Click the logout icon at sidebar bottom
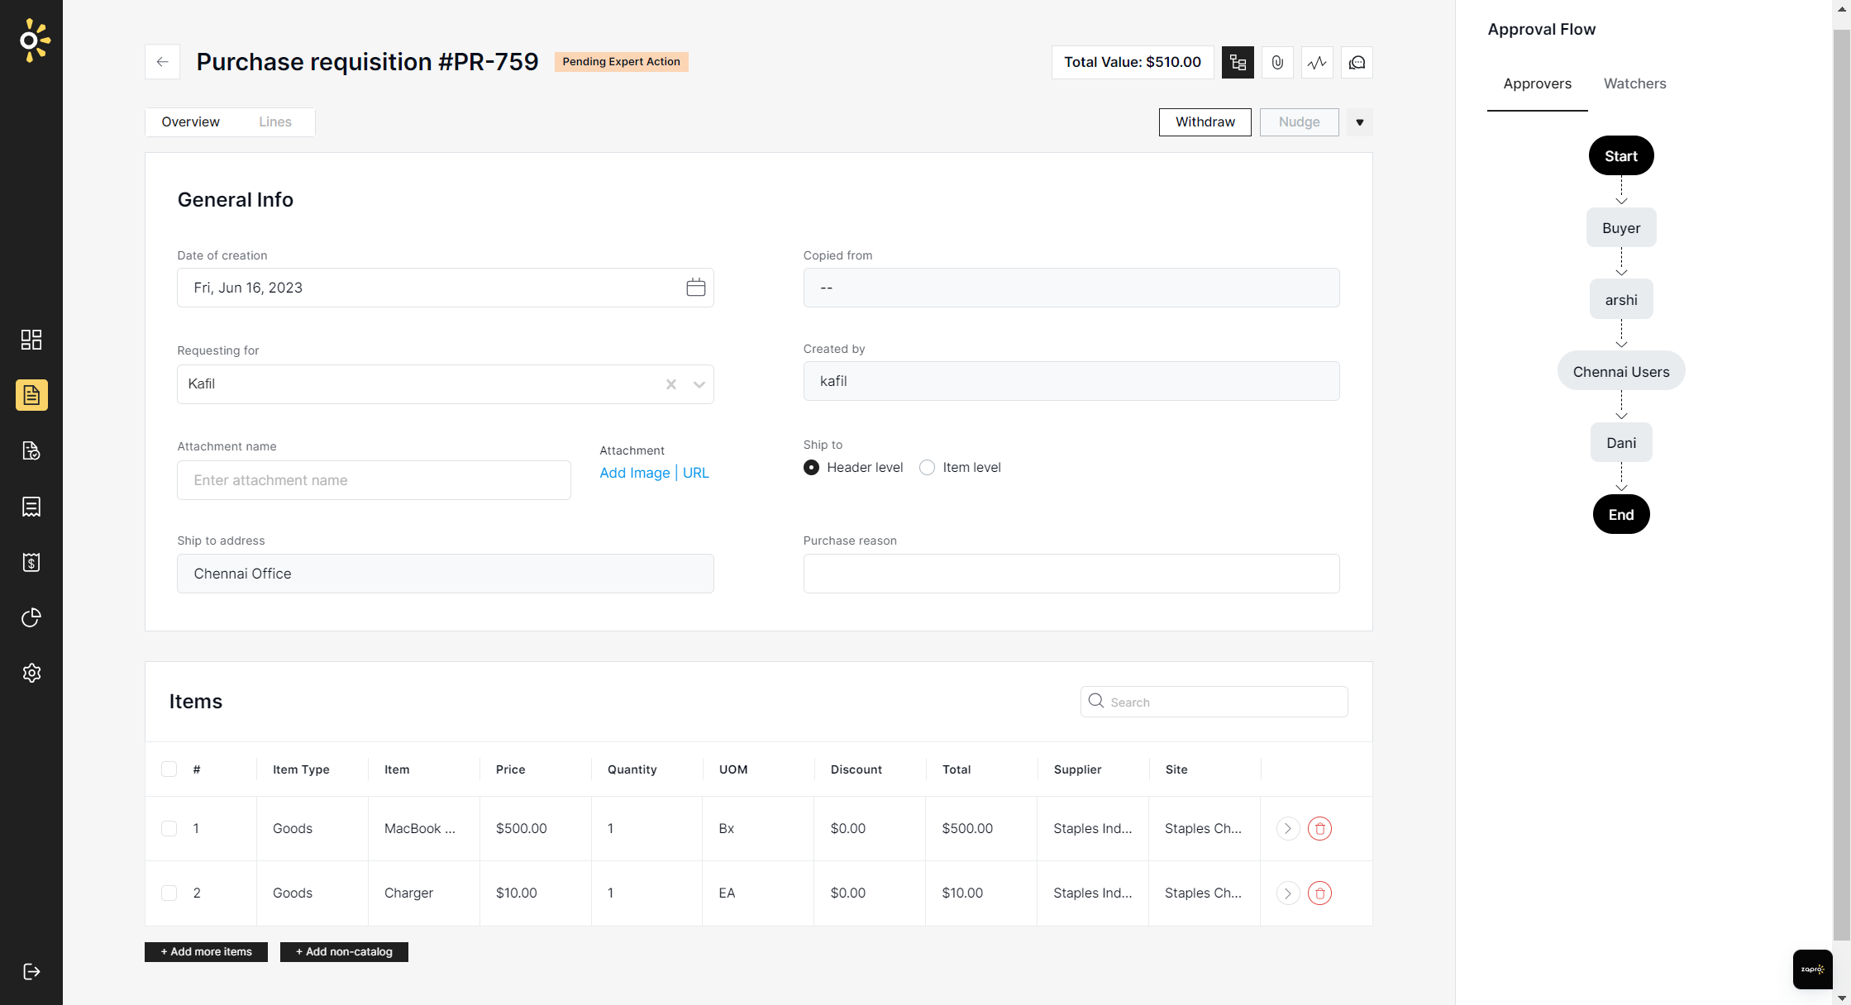1851x1005 pixels. click(31, 971)
